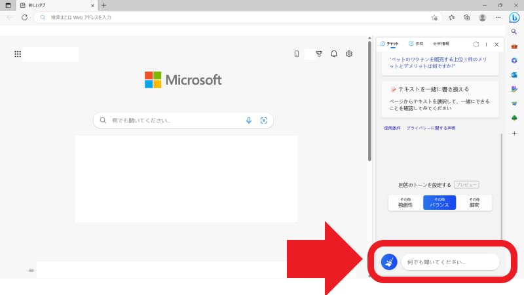The height and width of the screenshot is (295, 524).
Task: Open the green tree sidebar icon
Action: (514, 118)
